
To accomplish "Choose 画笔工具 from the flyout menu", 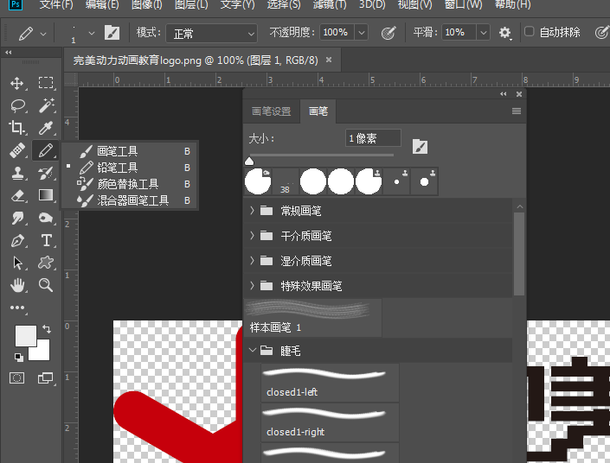I will click(117, 151).
